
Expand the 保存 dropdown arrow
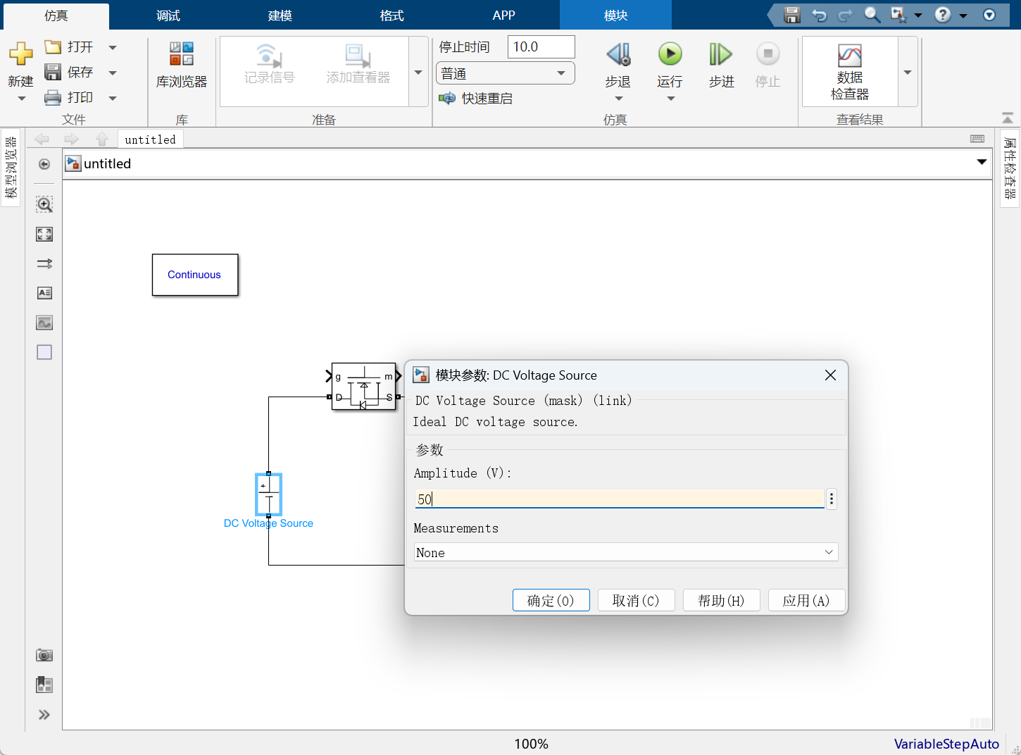point(113,73)
